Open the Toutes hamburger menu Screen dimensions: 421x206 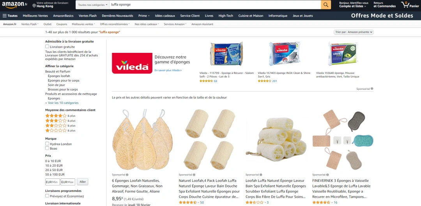(10, 16)
